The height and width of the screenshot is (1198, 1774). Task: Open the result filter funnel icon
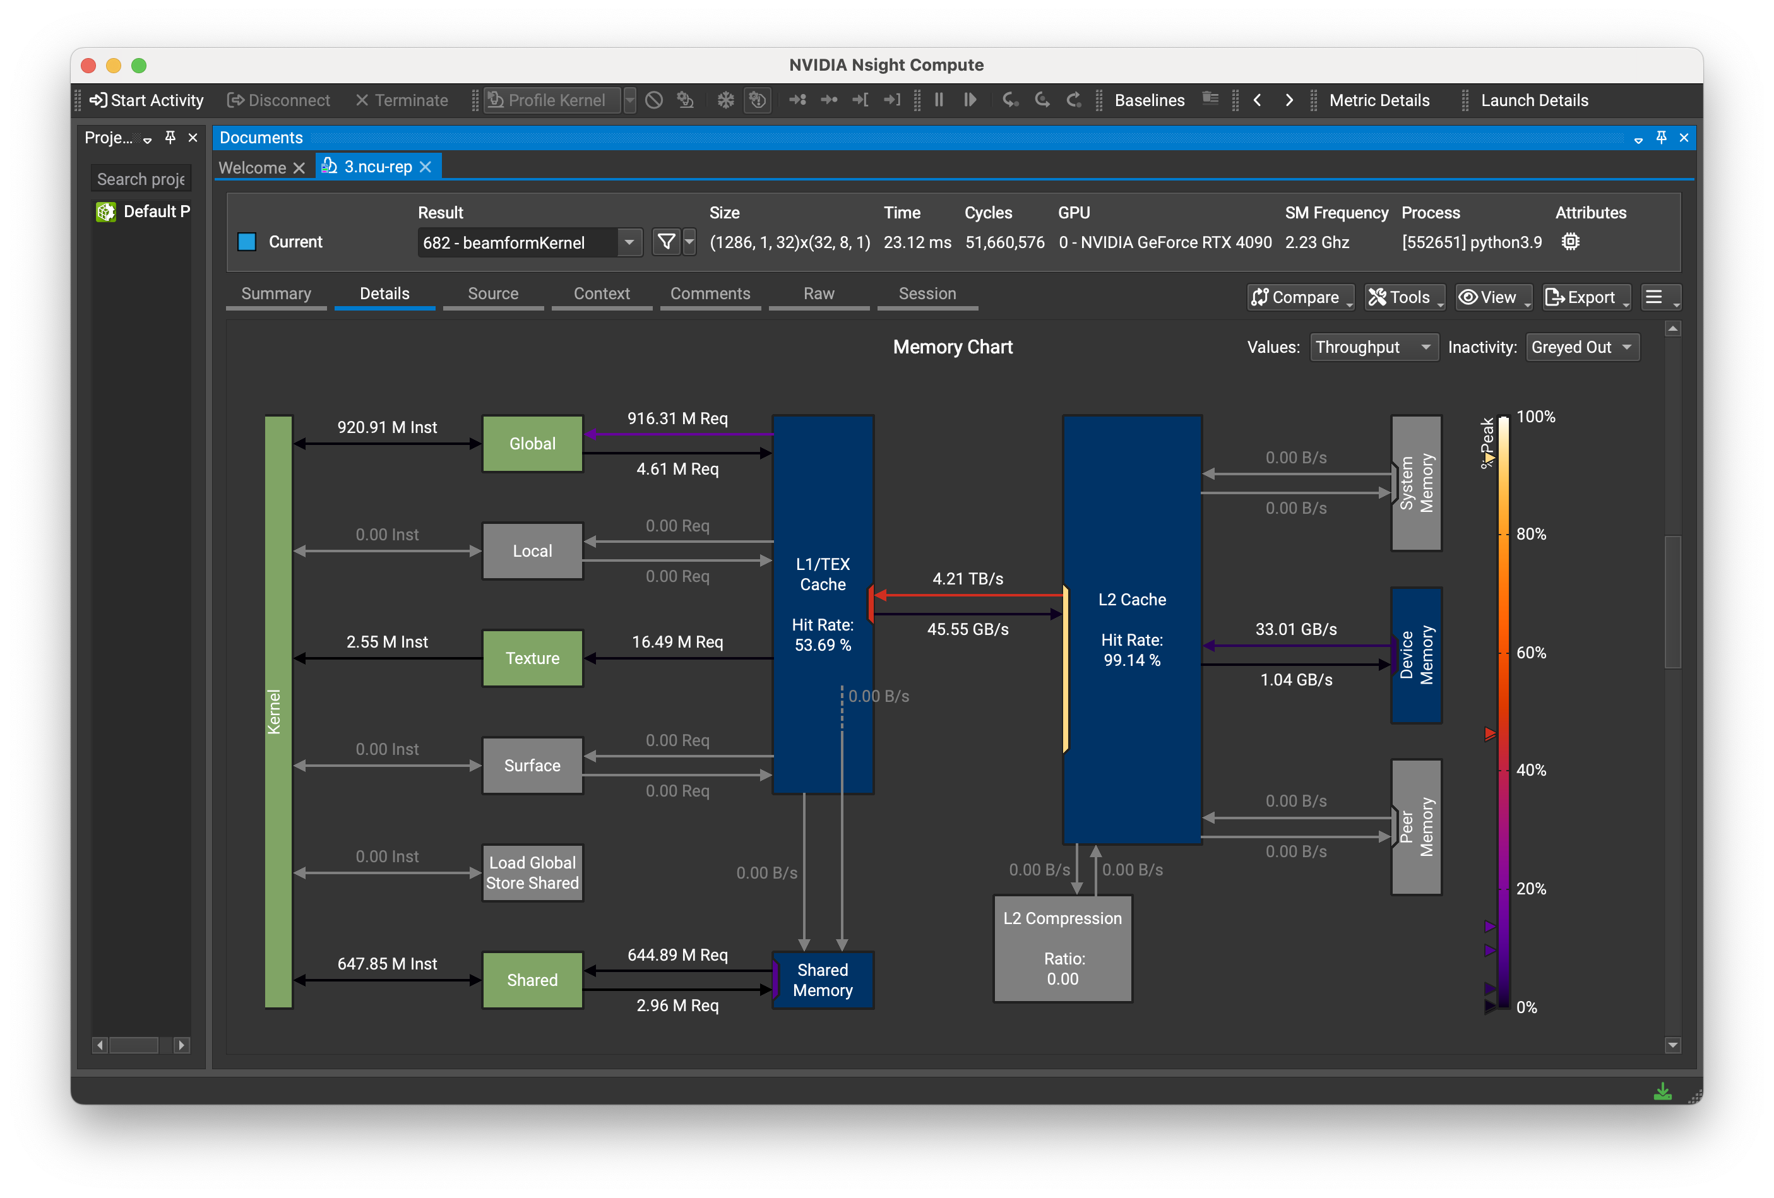665,242
